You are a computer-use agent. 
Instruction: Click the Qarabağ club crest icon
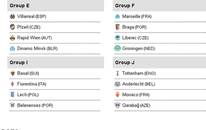pyautogui.click(x=118, y=105)
